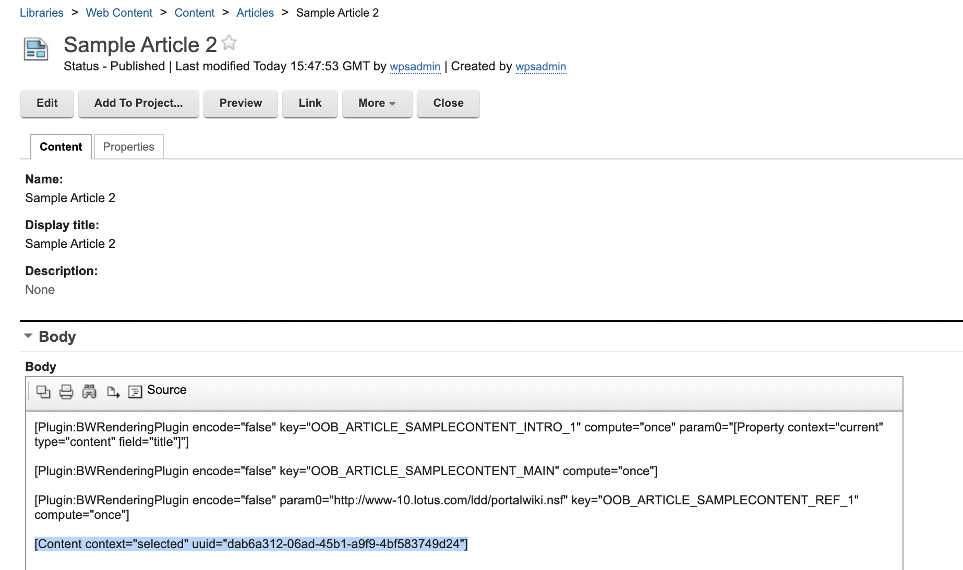
Task: Open Find using the binoculars icon
Action: point(89,391)
